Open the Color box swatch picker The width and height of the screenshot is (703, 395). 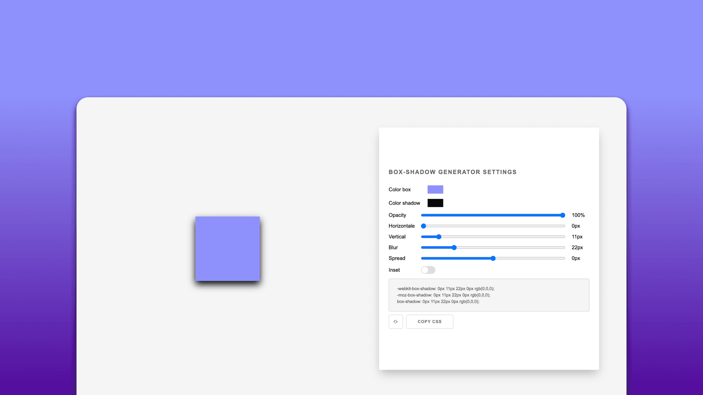click(435, 189)
